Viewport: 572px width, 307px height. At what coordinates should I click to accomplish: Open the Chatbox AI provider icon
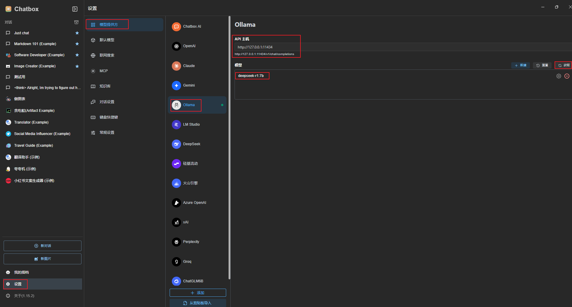coord(177,26)
